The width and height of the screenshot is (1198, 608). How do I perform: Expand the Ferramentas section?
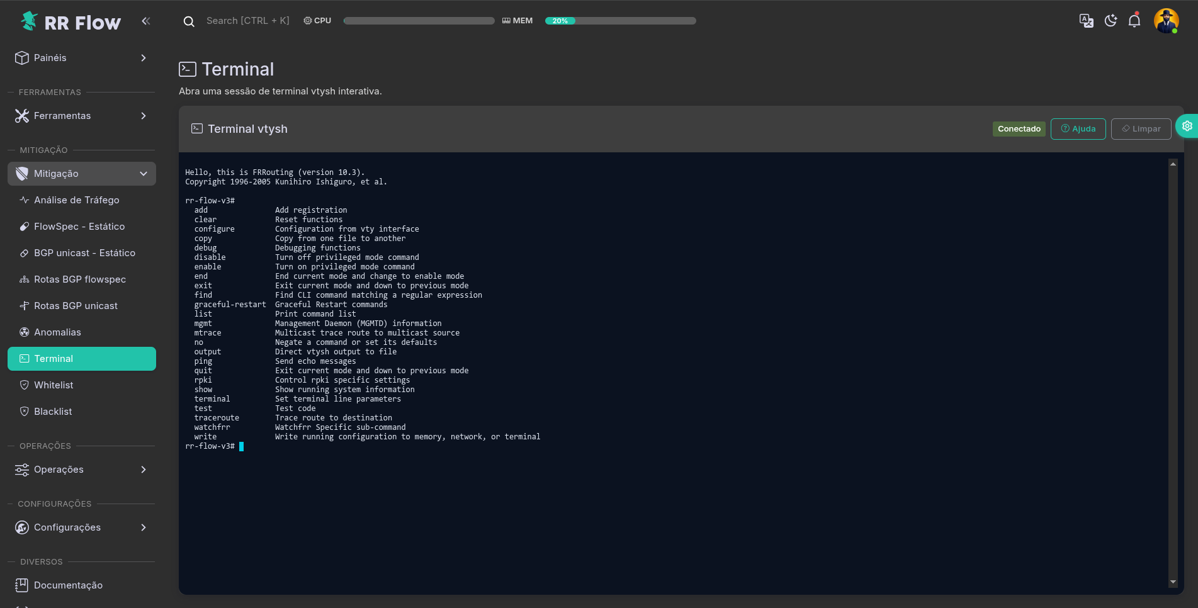pyautogui.click(x=82, y=116)
